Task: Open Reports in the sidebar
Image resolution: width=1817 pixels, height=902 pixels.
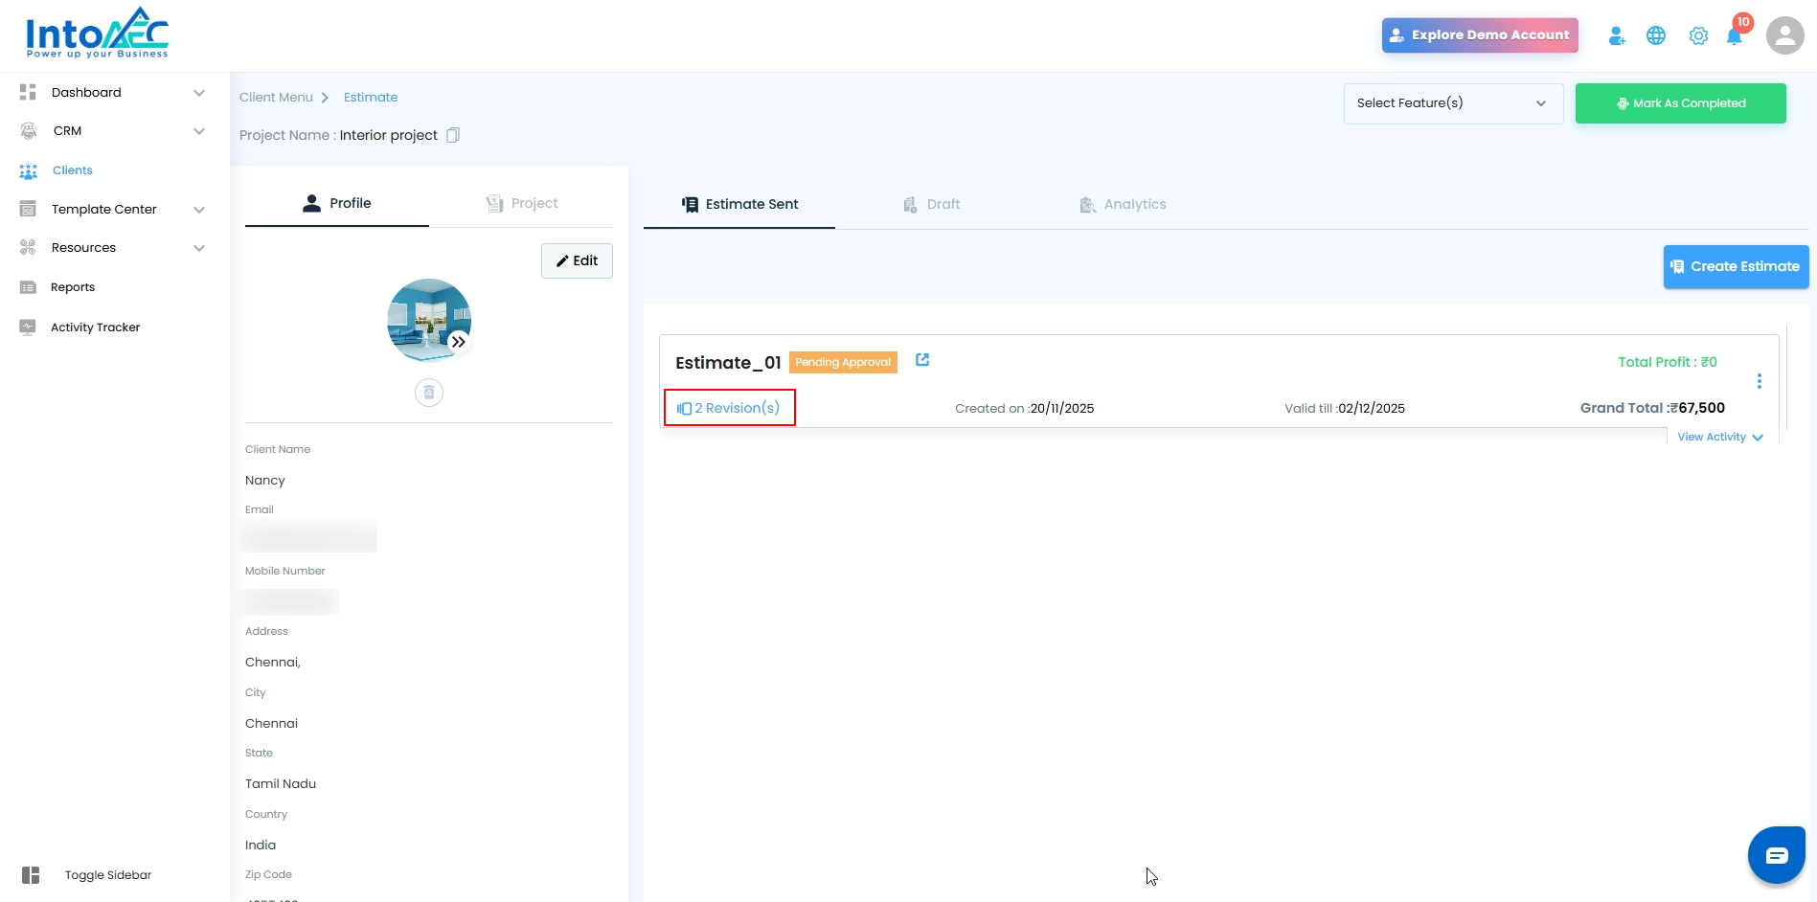Action: (x=73, y=287)
